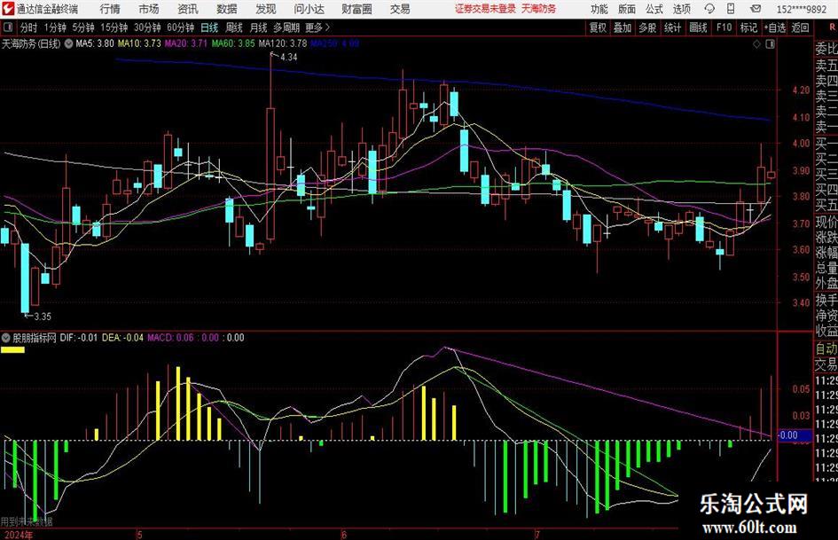Click the 5 month marker on time axis
838x540 pixels.
(x=139, y=535)
